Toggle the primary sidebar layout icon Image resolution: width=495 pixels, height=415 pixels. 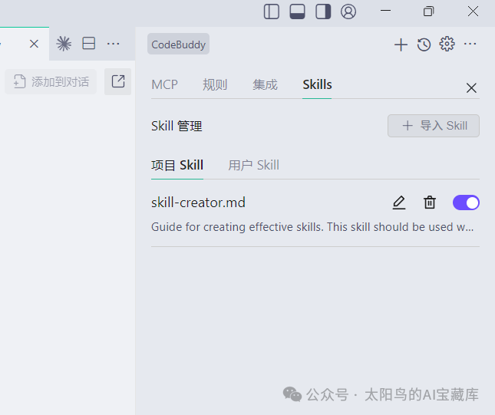click(272, 12)
